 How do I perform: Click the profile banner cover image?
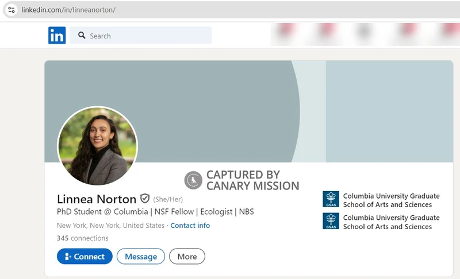coord(249,111)
